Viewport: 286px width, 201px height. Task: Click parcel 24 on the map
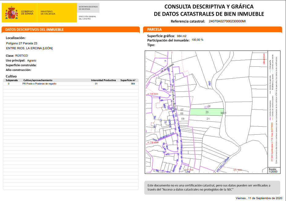pyautogui.click(x=209, y=106)
